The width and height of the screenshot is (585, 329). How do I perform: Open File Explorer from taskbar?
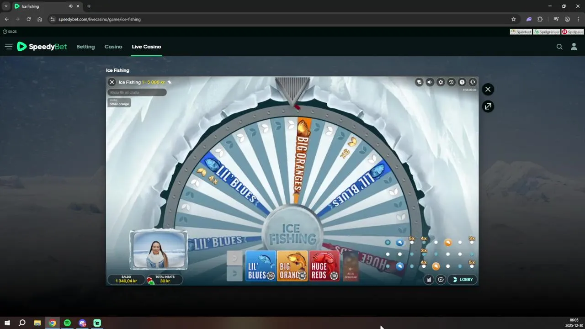(37, 323)
